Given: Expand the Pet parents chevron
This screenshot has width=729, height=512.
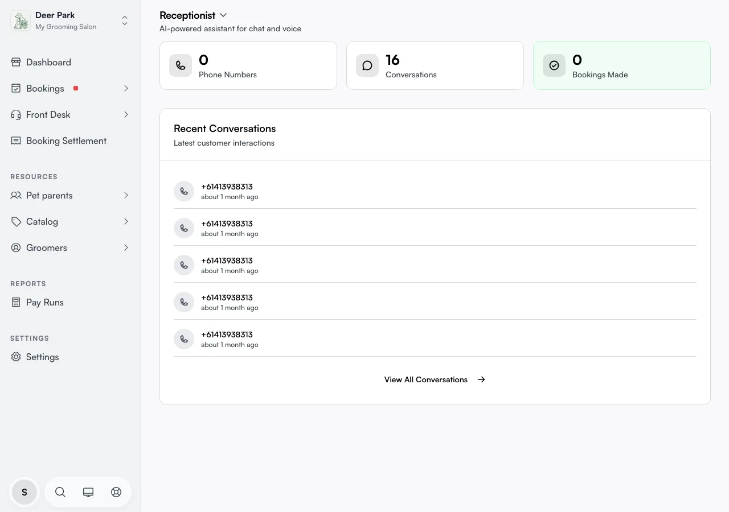Looking at the screenshot, I should pyautogui.click(x=126, y=195).
